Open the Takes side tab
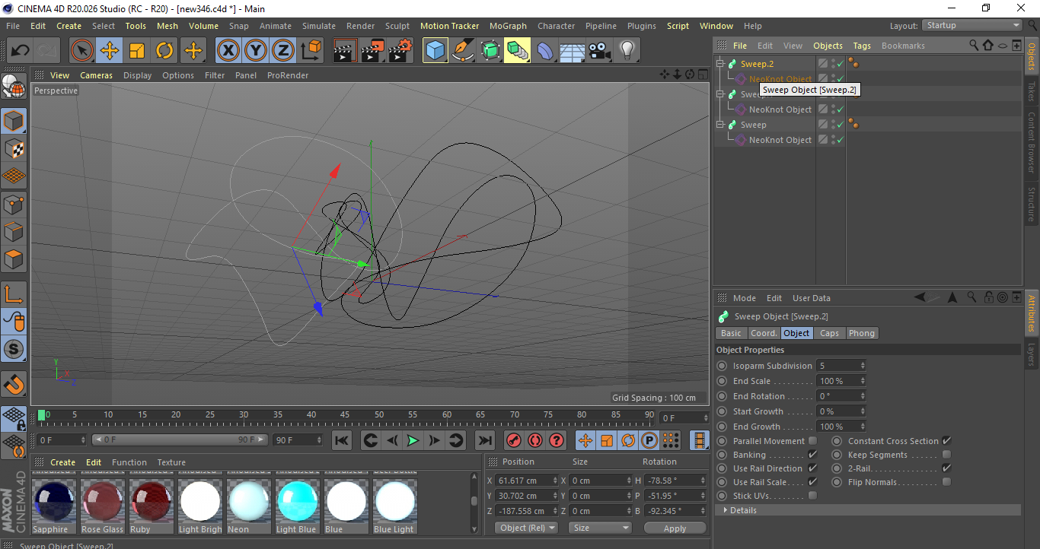Image resolution: width=1040 pixels, height=549 pixels. (x=1032, y=90)
